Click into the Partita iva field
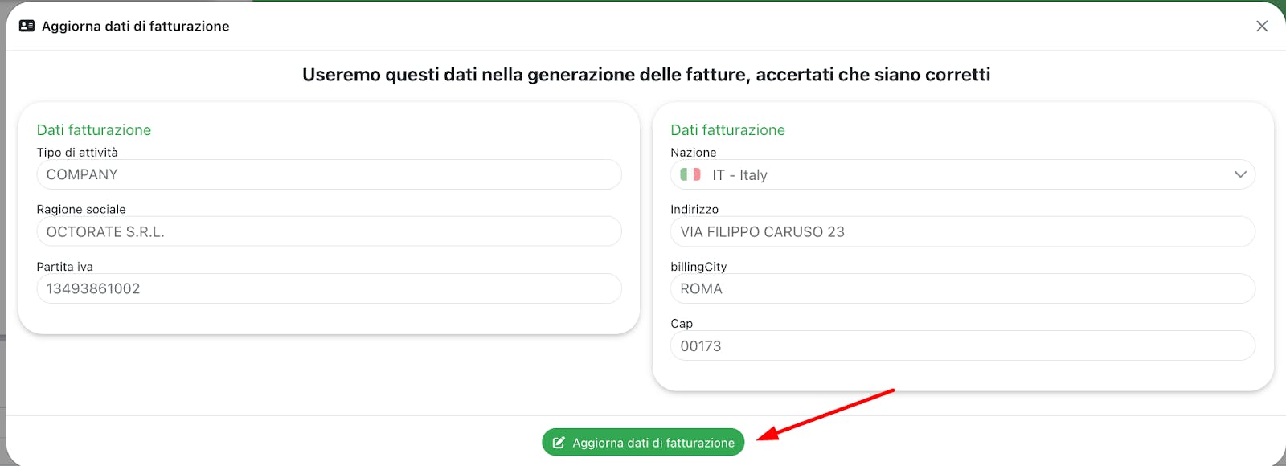 point(329,288)
